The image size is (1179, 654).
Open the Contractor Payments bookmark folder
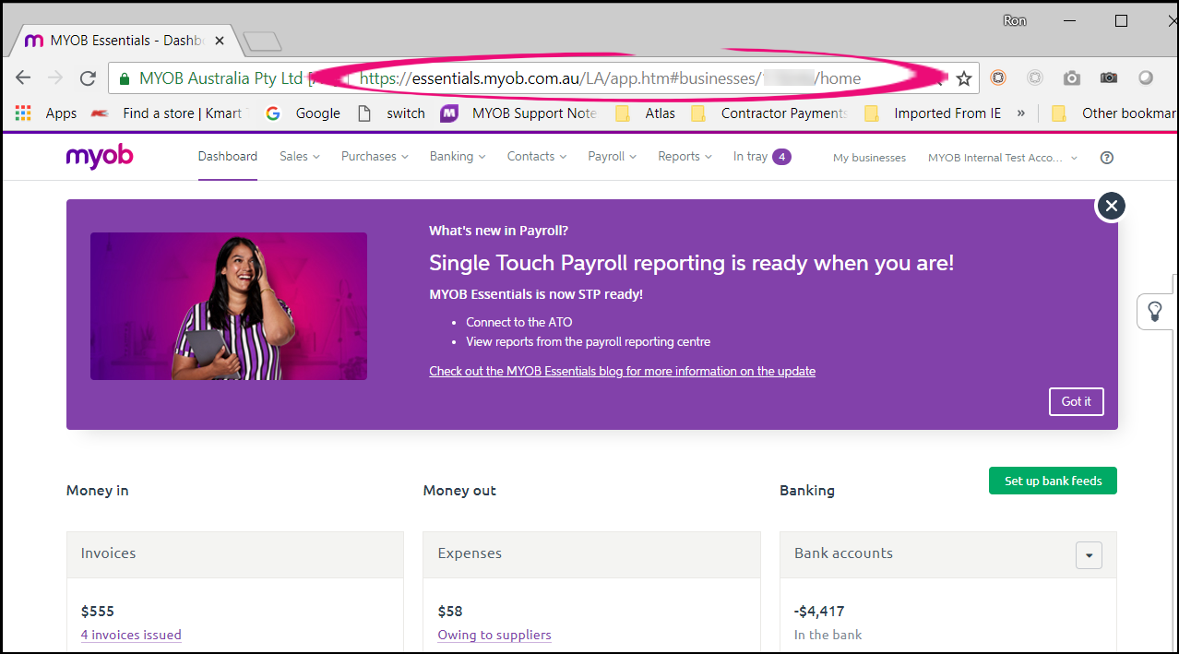click(769, 113)
